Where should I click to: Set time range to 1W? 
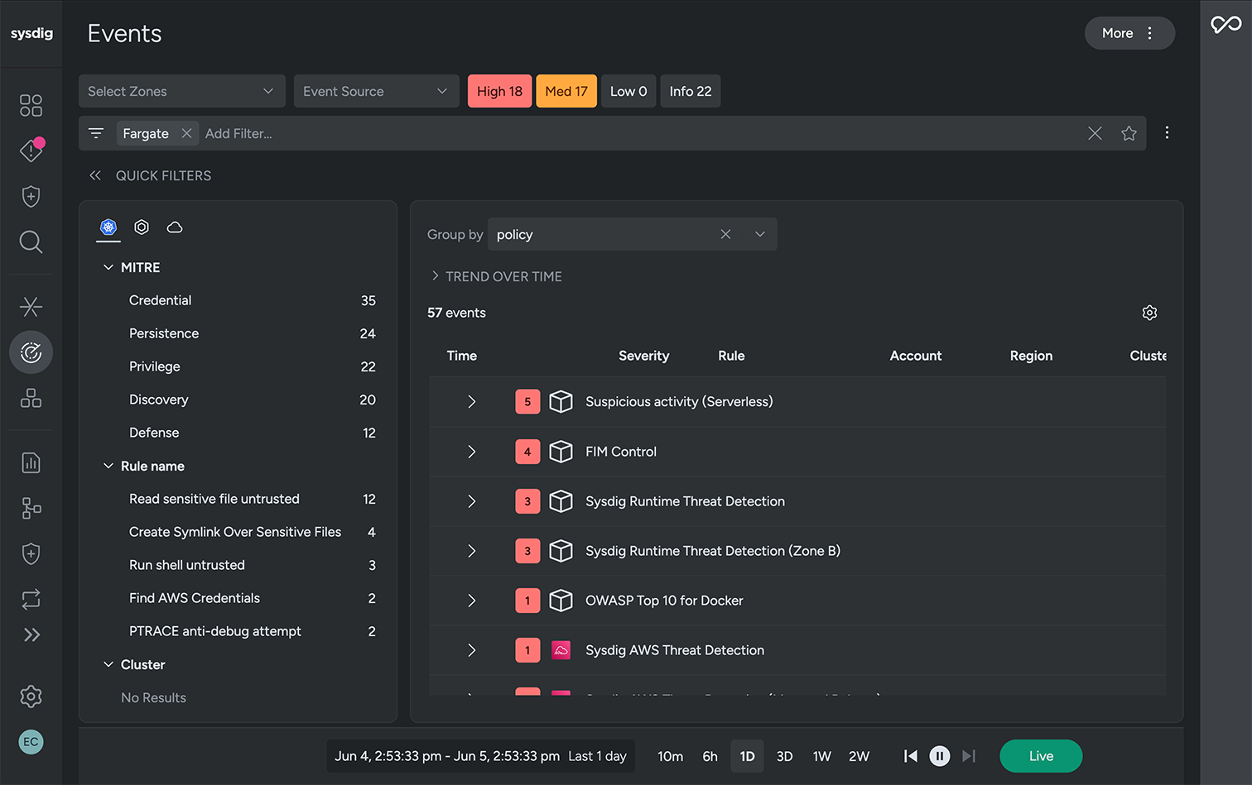tap(821, 756)
